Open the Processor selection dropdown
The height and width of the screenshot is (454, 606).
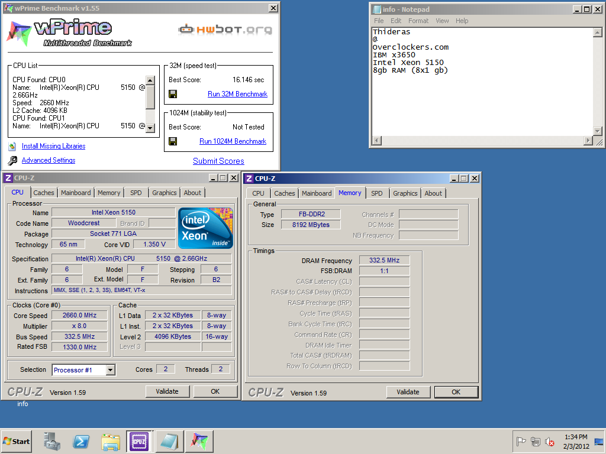coord(111,370)
